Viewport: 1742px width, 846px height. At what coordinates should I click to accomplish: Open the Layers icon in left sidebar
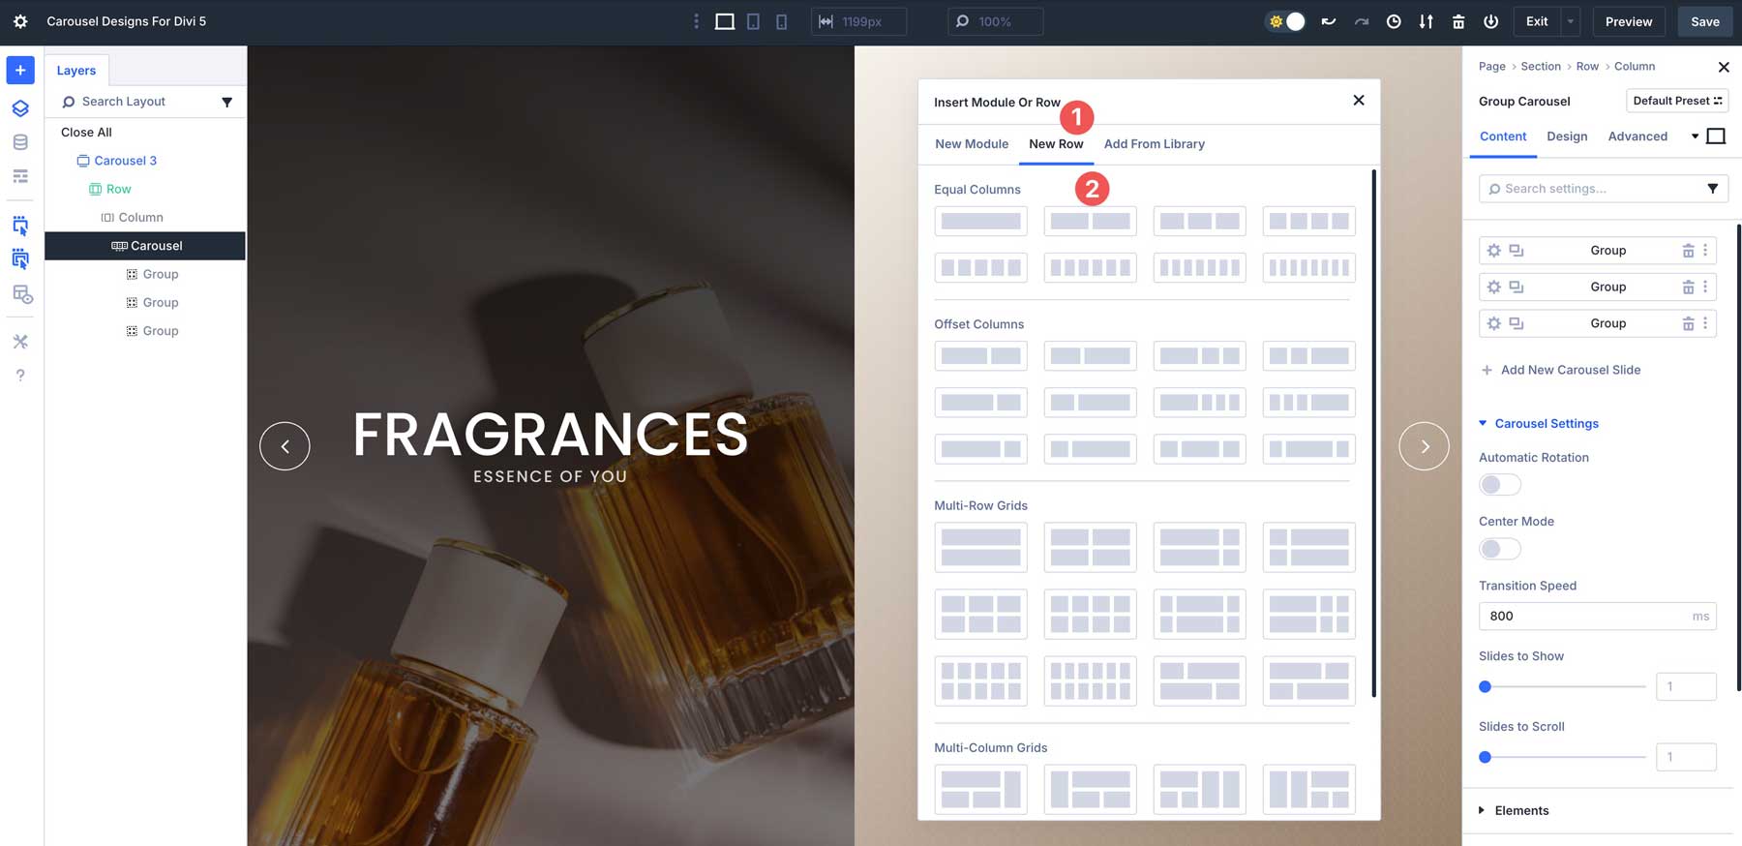pos(20,108)
